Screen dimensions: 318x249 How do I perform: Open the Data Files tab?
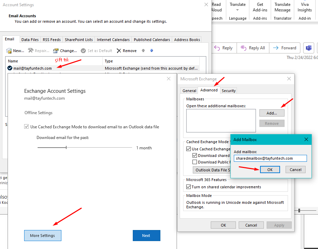(30, 40)
